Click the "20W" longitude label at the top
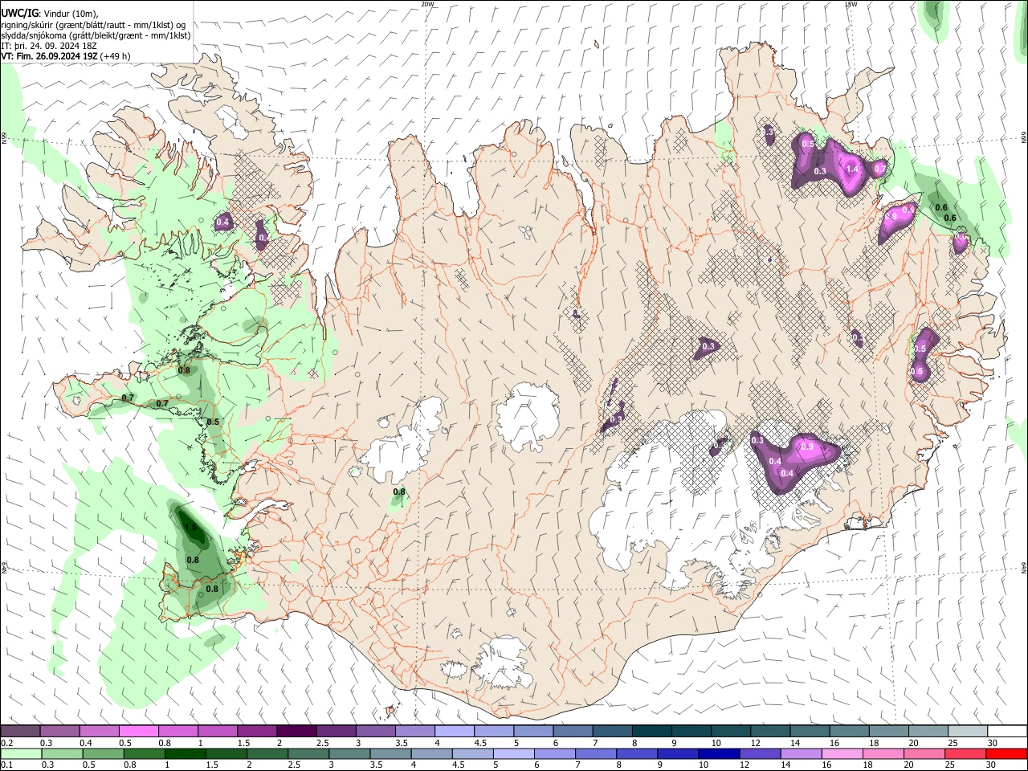The image size is (1028, 771). (427, 4)
